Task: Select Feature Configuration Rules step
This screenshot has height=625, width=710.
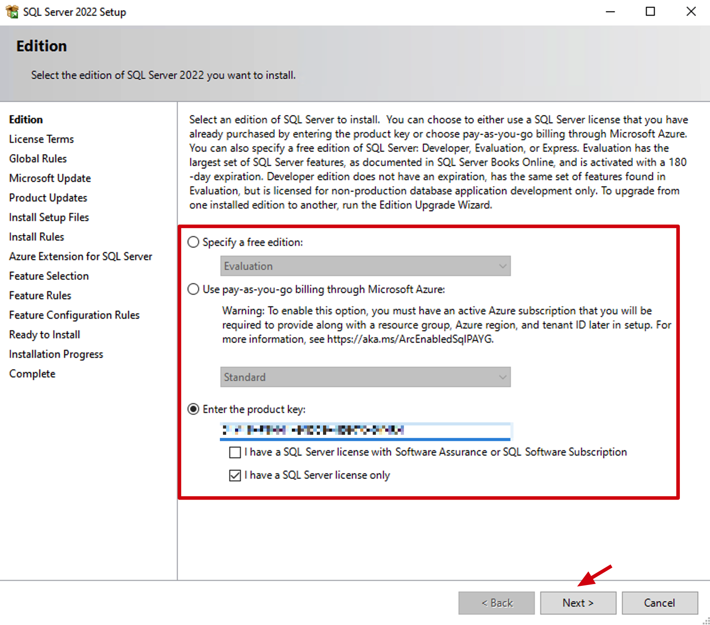Action: click(74, 315)
